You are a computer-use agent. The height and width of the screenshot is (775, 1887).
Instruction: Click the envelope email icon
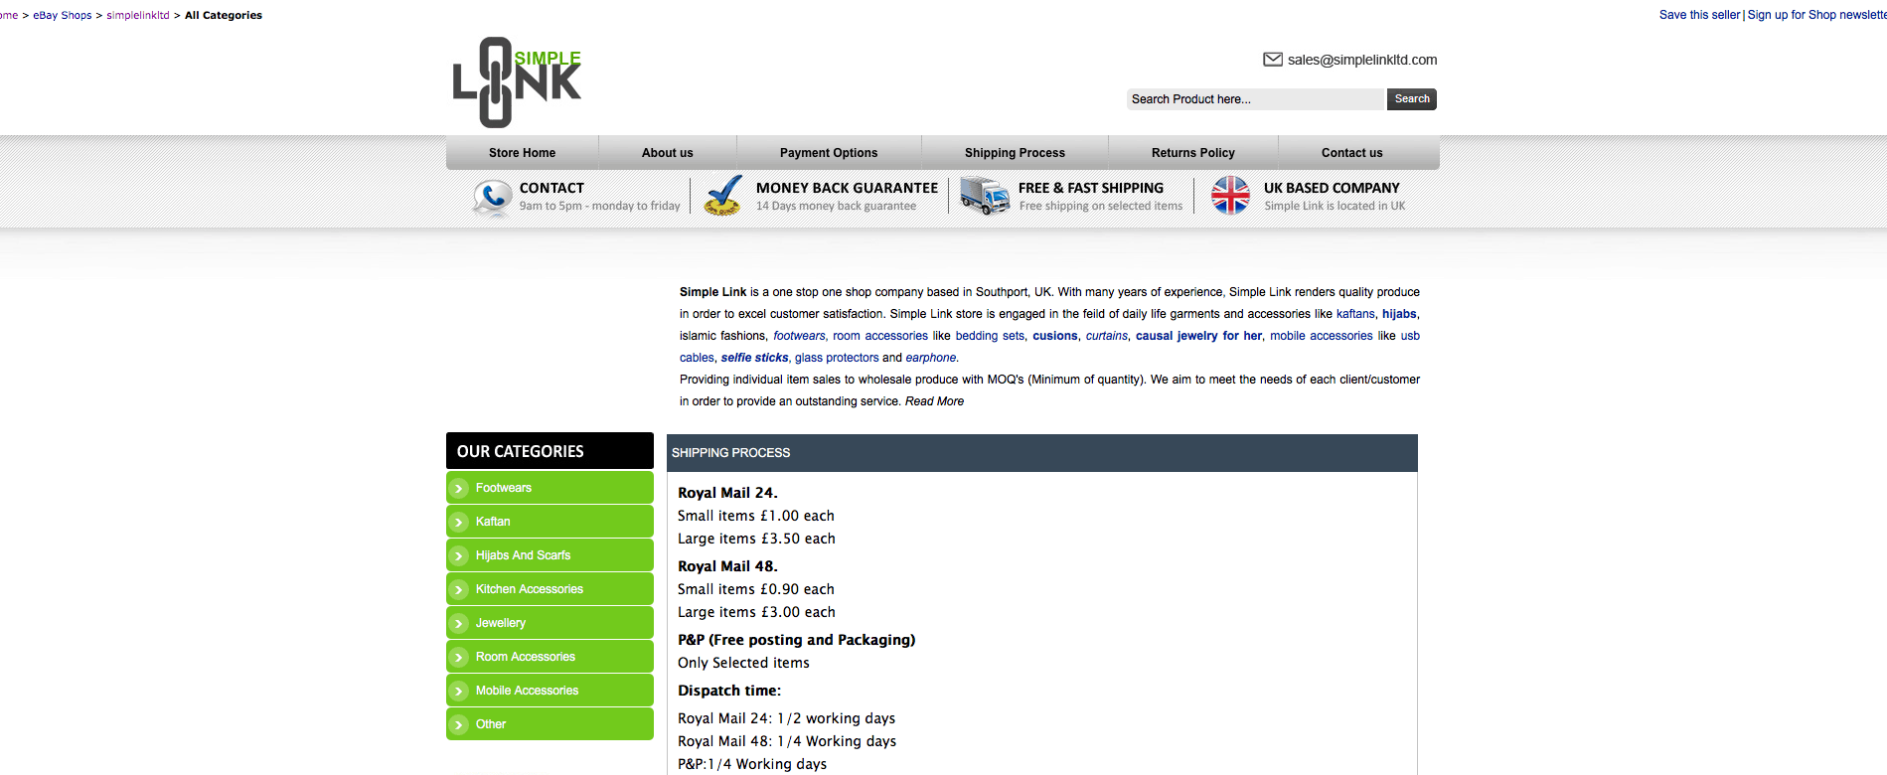[1272, 60]
